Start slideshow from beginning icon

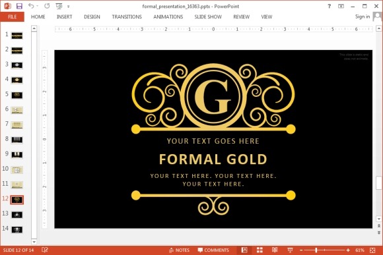click(x=59, y=6)
